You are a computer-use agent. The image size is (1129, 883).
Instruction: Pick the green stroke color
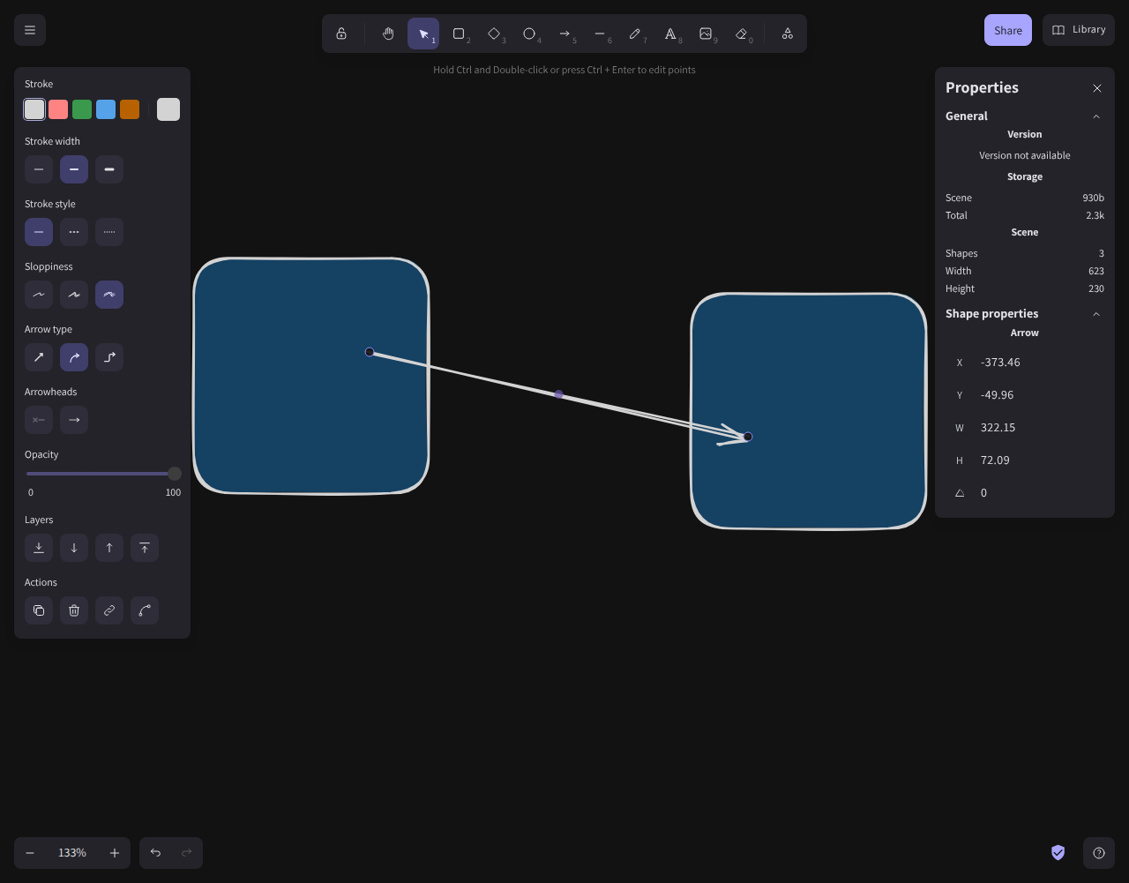82,109
